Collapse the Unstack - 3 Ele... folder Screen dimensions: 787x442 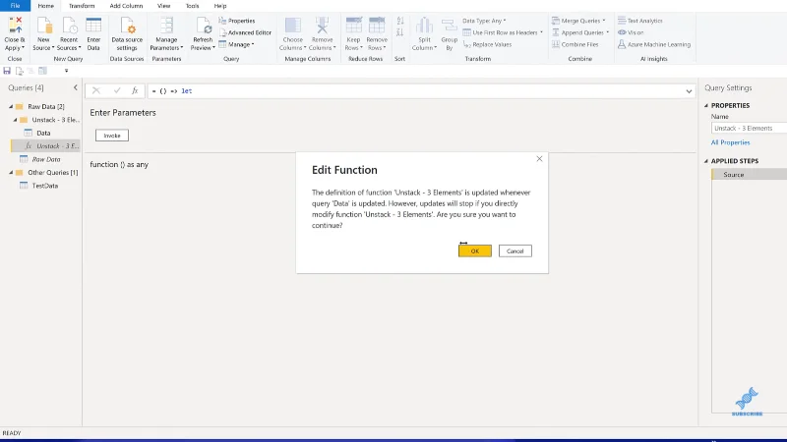tap(15, 120)
